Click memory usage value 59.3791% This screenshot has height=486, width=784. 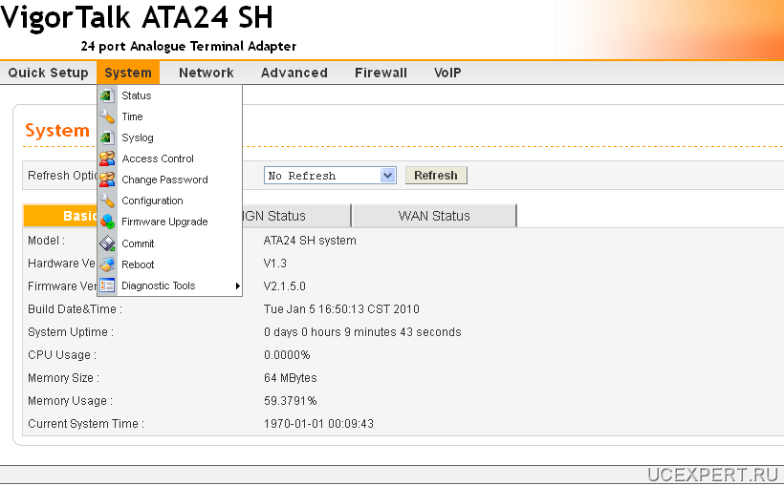(290, 401)
